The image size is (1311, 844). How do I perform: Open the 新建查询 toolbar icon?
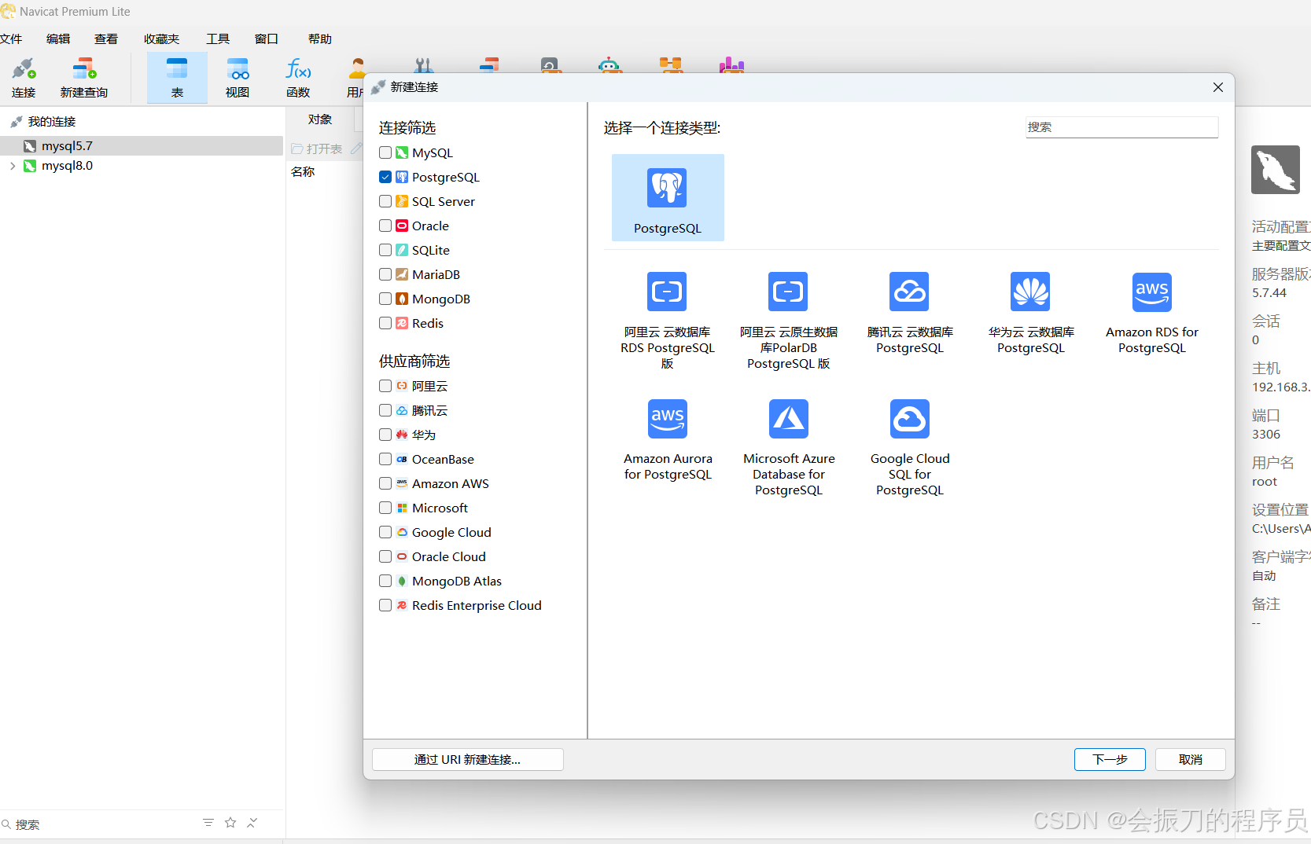coord(83,76)
